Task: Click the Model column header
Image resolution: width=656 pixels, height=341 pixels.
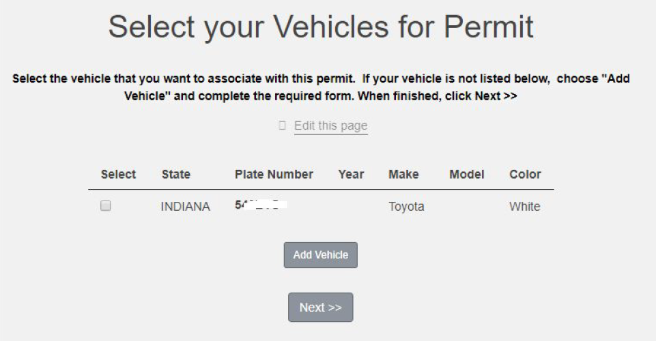Action: point(467,175)
